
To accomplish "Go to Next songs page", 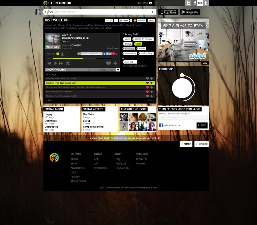I will (151, 100).
